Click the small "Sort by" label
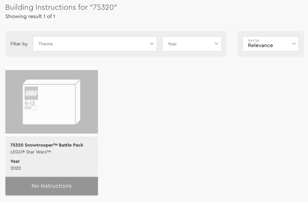The width and height of the screenshot is (308, 202). click(254, 40)
